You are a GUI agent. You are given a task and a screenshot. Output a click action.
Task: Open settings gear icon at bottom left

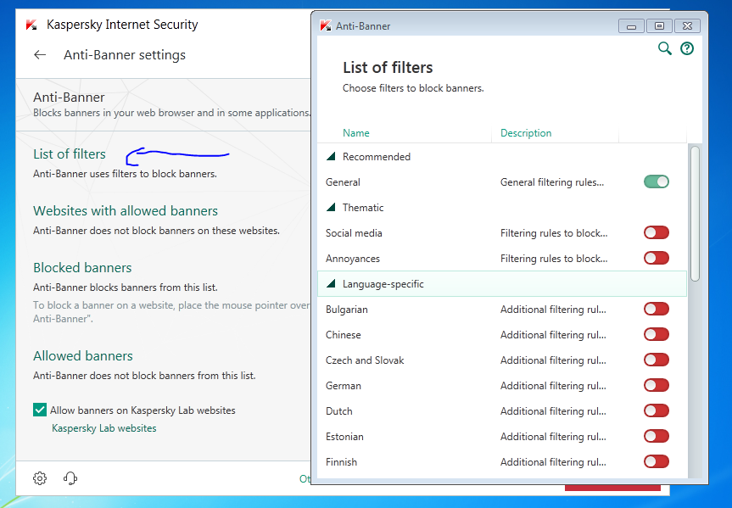coord(40,478)
